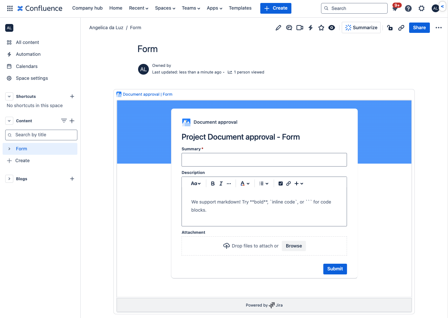Screen dimensions: 448x318
Task: Open the Teams dropdown menu
Action: [x=191, y=8]
